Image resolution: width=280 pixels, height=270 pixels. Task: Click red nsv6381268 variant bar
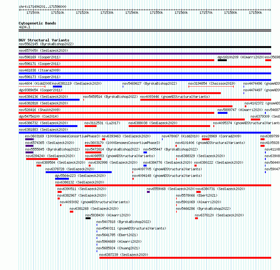point(71,212)
